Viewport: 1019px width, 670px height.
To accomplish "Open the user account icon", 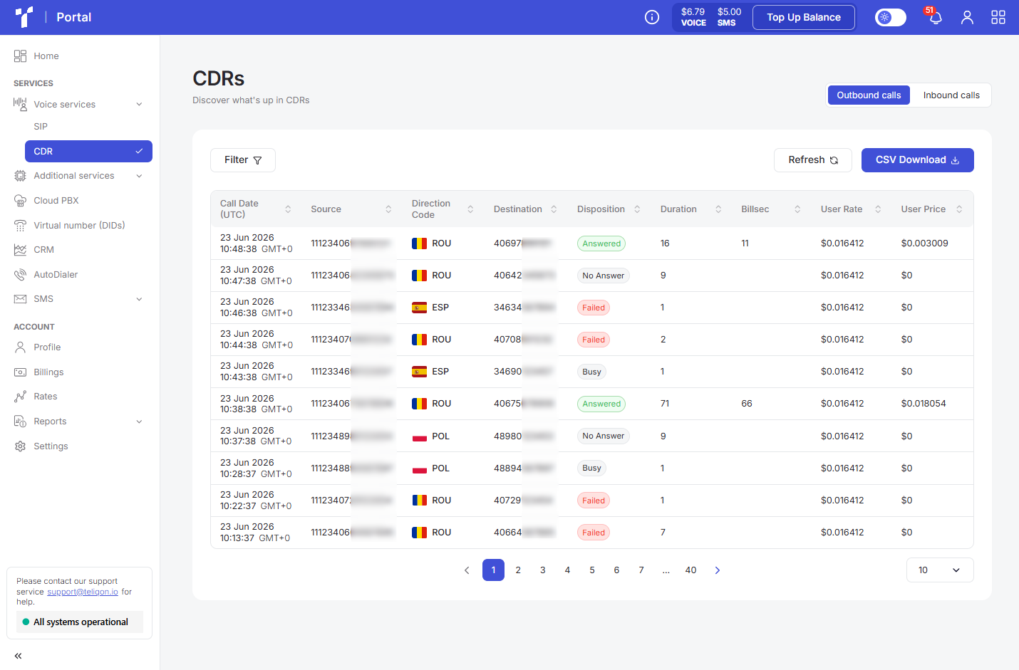I will [967, 17].
